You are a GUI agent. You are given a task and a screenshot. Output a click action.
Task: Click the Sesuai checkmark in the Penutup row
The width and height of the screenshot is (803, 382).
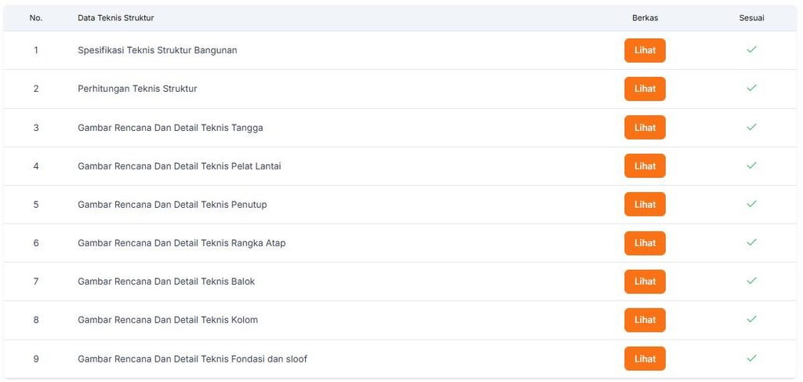(x=751, y=204)
